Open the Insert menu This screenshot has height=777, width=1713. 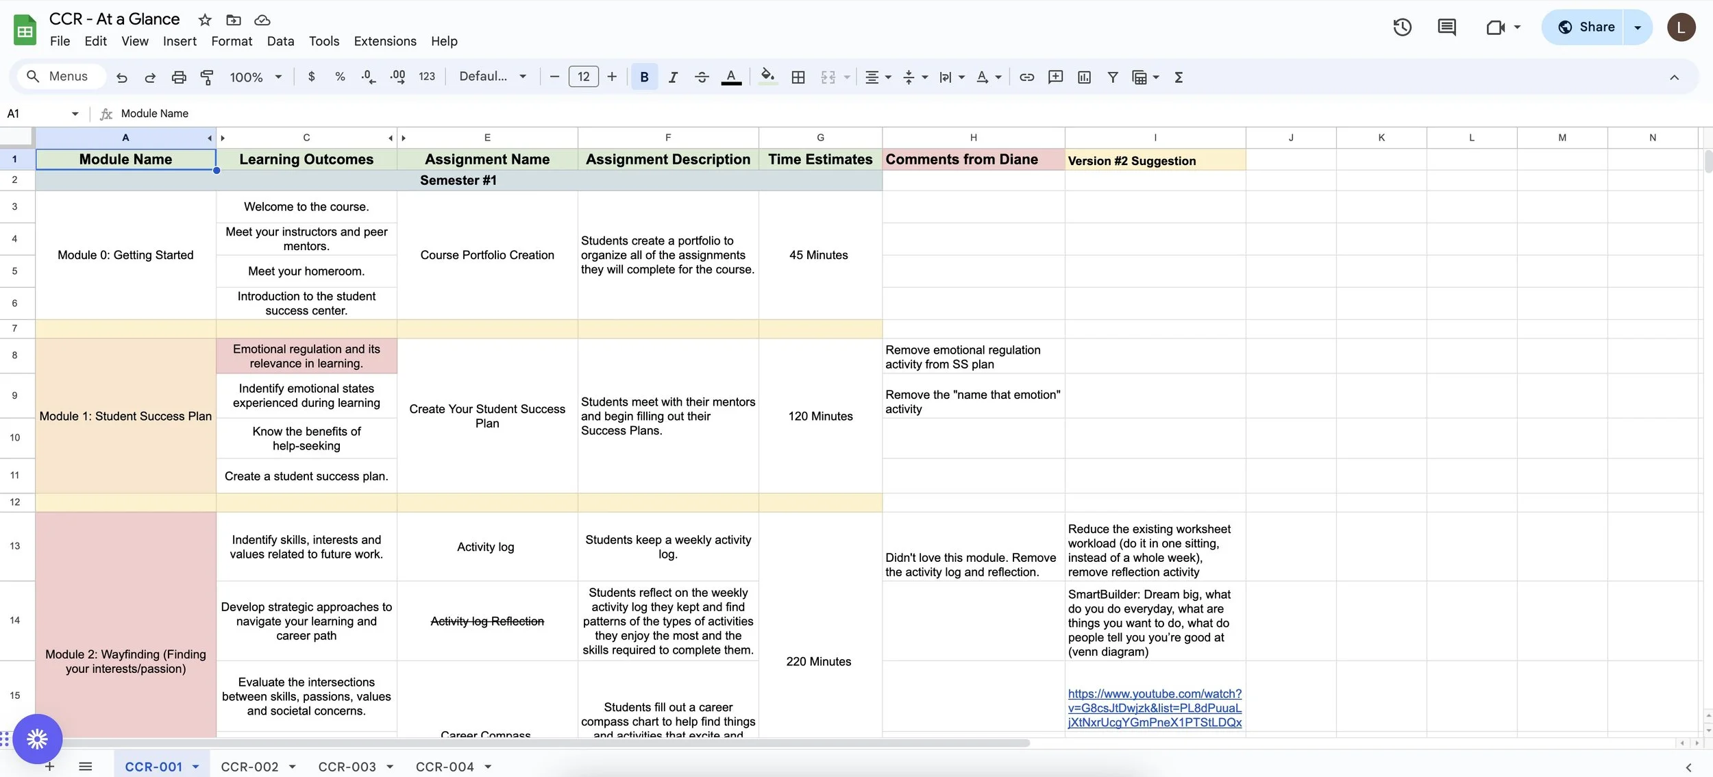180,41
